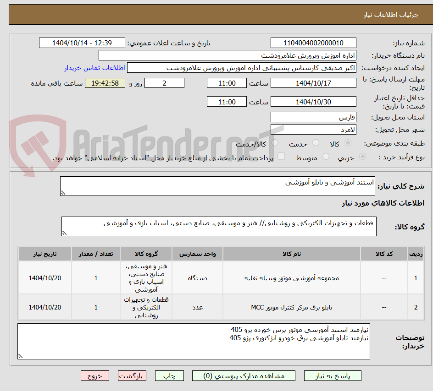
Task: Select the 'خدمت' category radio button
Action: click(316, 143)
